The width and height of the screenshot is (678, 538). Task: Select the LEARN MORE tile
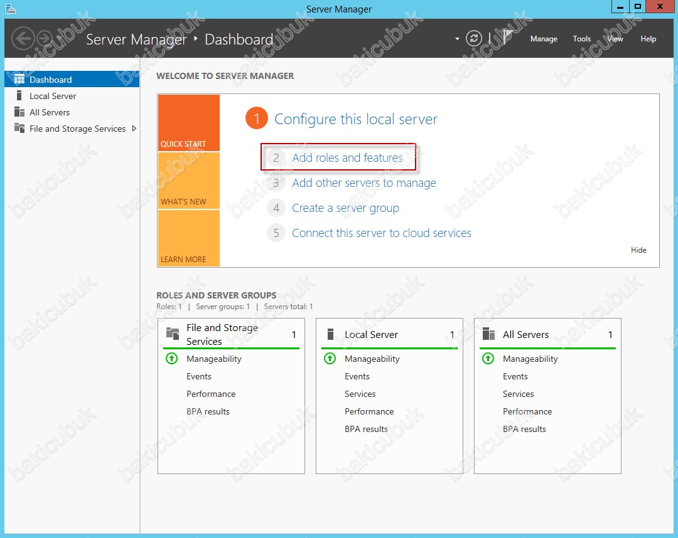point(189,238)
